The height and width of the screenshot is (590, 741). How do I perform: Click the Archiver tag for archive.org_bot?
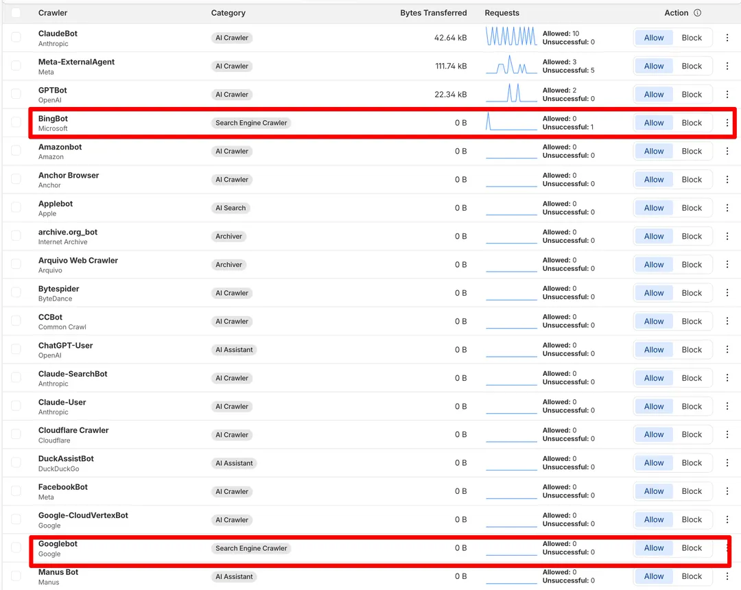pos(228,236)
